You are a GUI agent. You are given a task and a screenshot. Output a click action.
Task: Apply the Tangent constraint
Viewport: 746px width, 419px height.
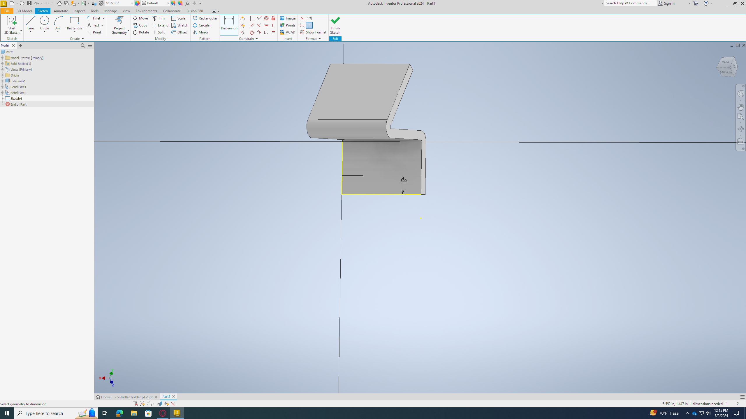(x=252, y=32)
